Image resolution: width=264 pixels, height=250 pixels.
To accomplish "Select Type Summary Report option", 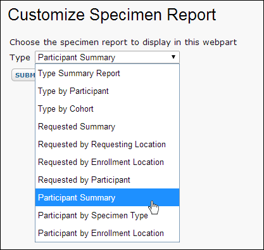I will click(x=107, y=74).
